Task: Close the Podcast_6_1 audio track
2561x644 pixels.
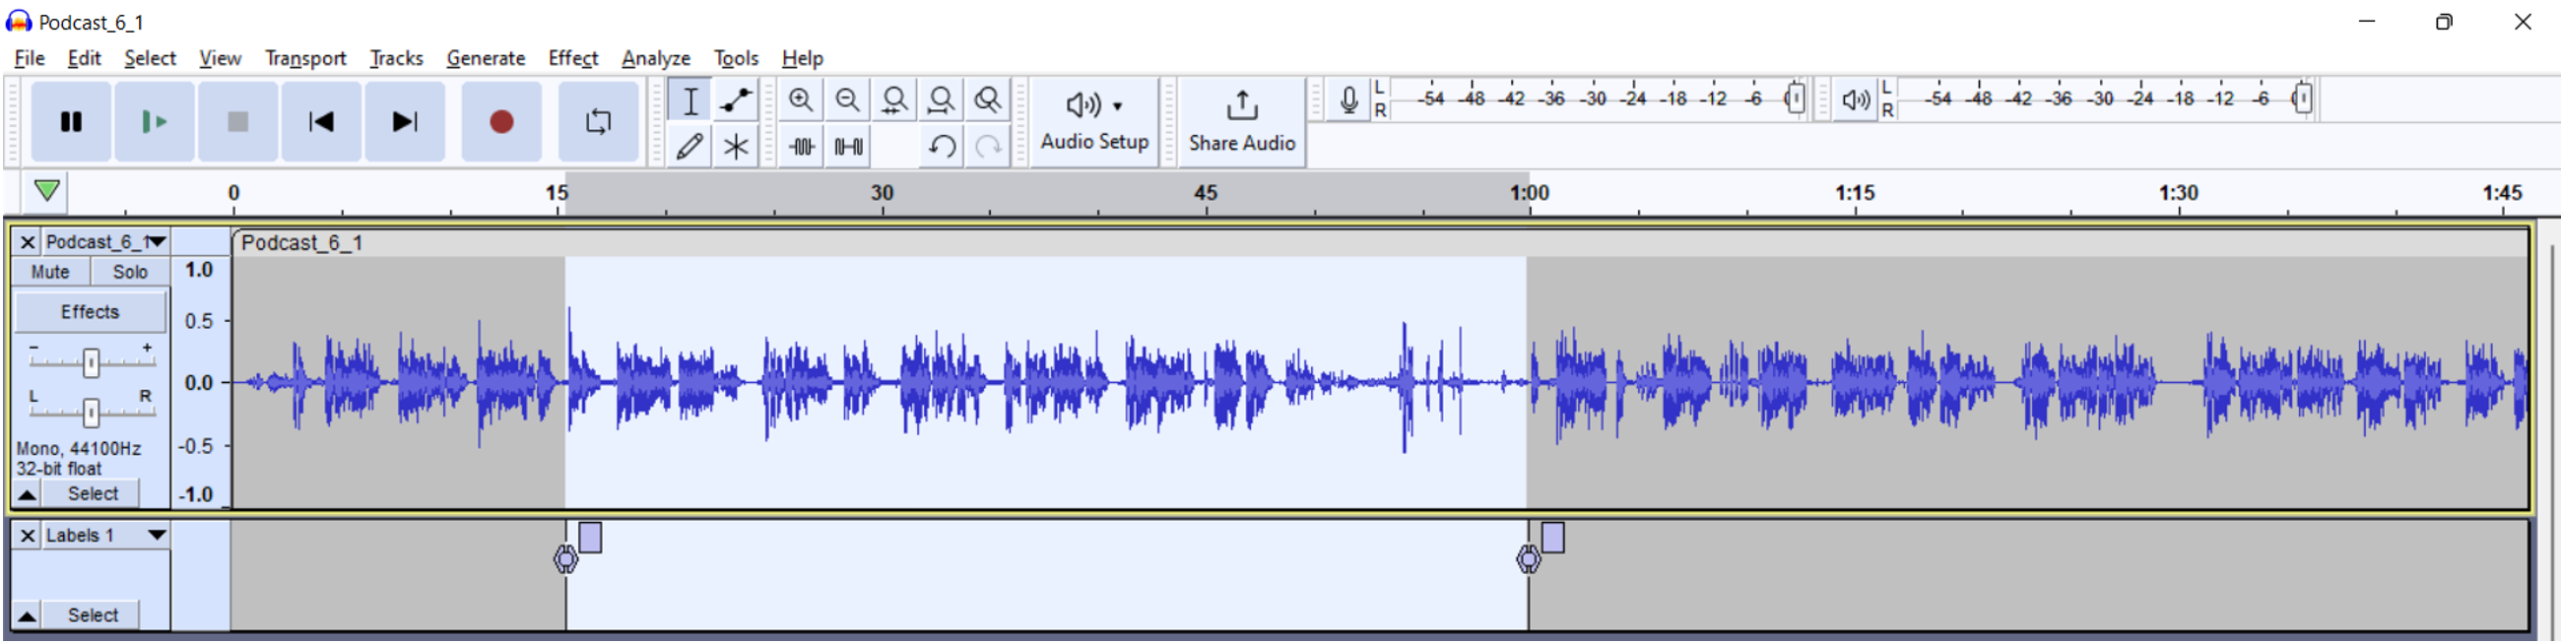Action: pos(28,241)
